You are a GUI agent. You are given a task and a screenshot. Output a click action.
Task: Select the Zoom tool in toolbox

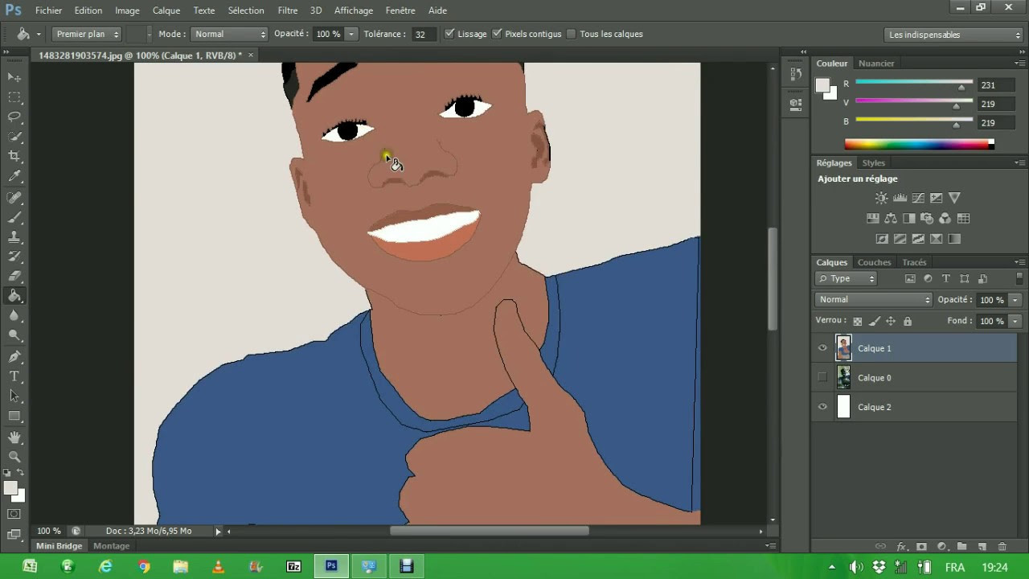pos(14,457)
